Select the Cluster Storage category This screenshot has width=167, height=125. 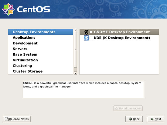tap(41, 71)
